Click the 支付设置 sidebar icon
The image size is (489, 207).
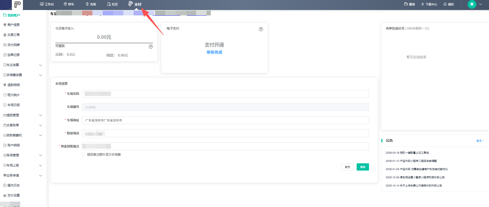click(x=5, y=195)
